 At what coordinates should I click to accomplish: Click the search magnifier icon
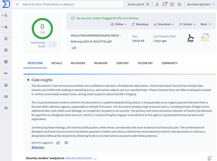click(17, 5)
